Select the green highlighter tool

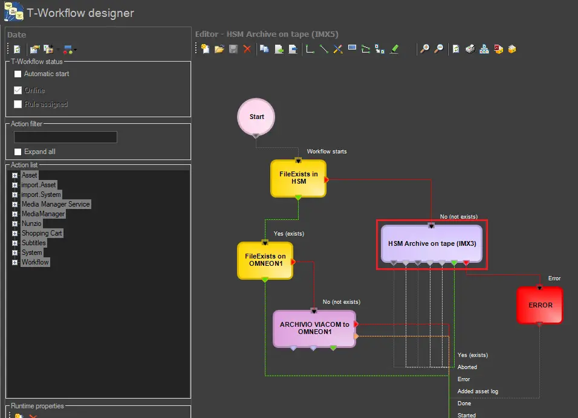(394, 49)
